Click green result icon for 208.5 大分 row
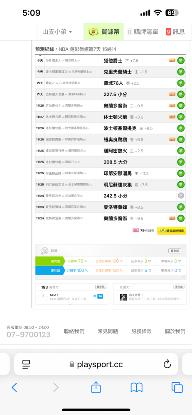192x415 pixels. click(181, 162)
